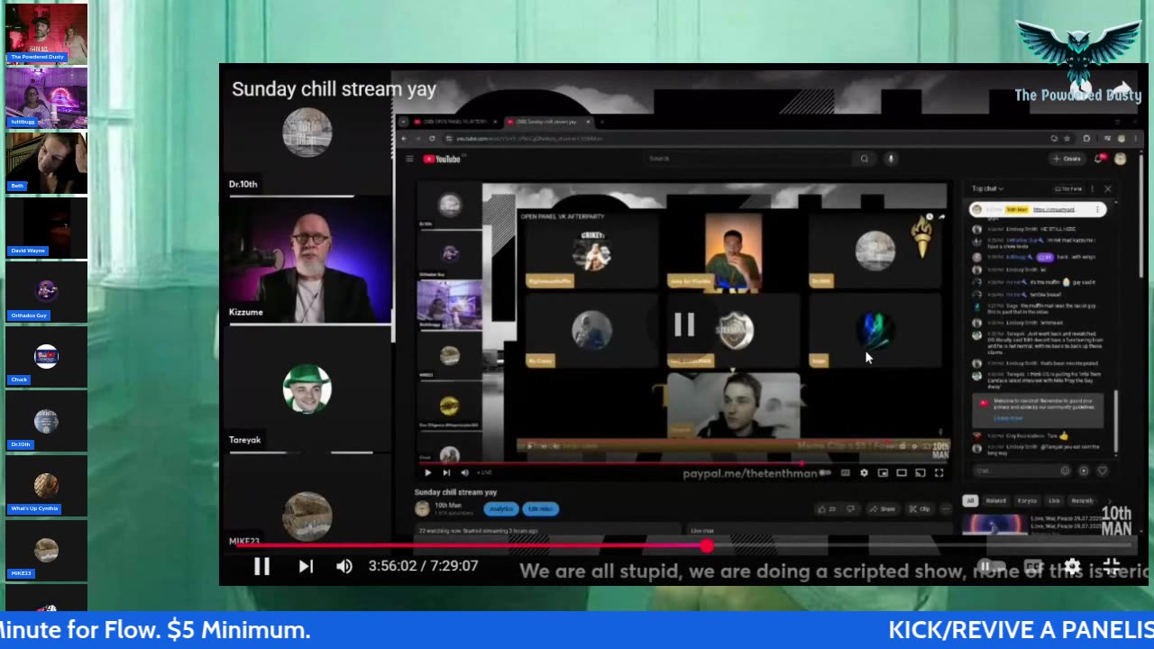Open the inner YouTube hamburger guide menu
Viewport: 1154px width, 649px height.
pos(409,159)
